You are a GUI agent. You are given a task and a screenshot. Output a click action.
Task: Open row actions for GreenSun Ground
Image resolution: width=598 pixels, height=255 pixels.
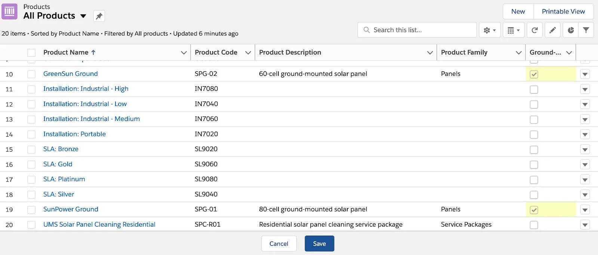(585, 74)
